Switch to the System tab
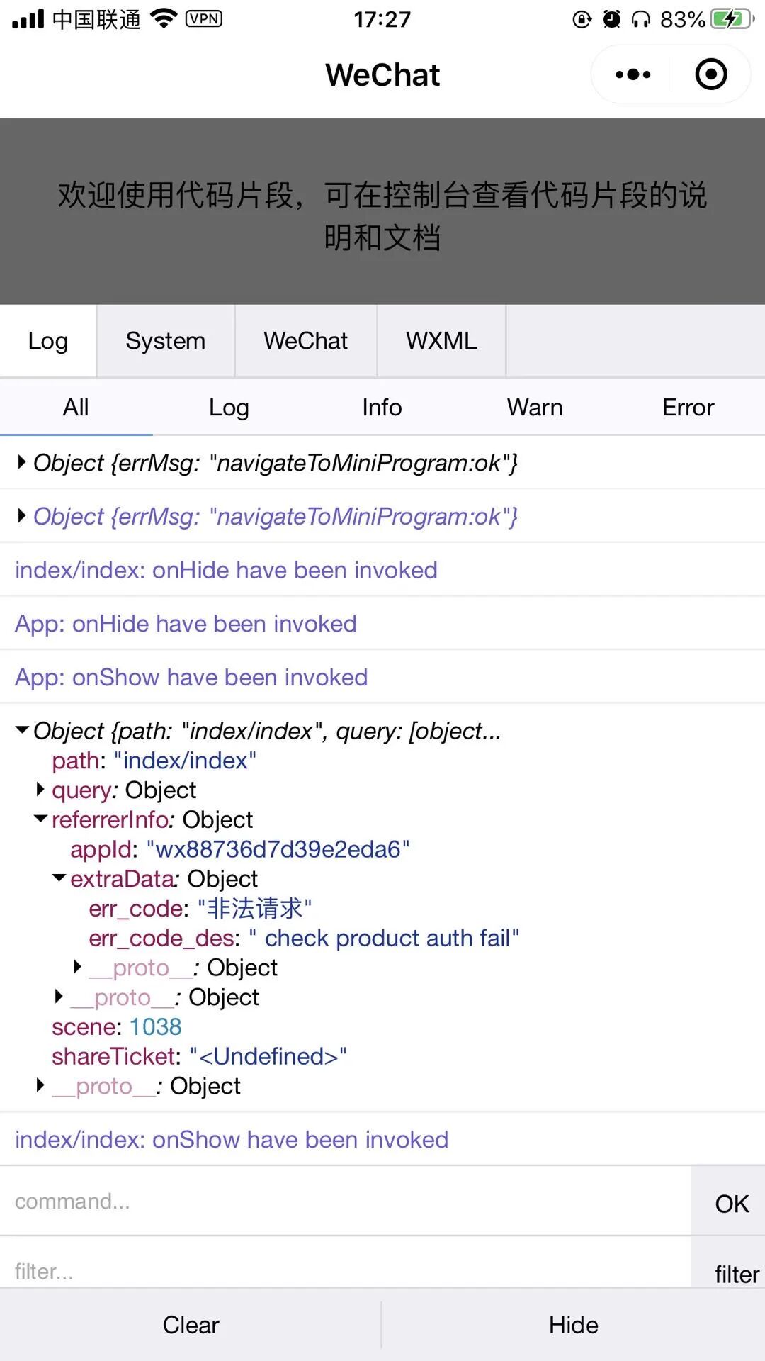This screenshot has width=765, height=1361. 165,341
